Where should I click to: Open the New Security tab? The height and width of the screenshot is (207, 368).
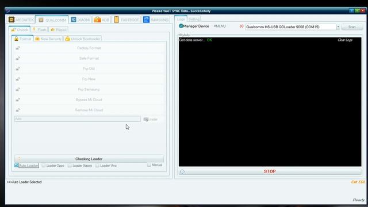point(48,39)
